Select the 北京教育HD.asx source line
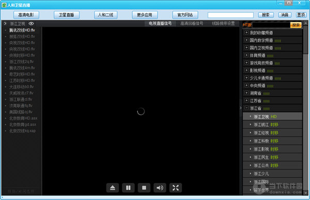 (x=23, y=118)
